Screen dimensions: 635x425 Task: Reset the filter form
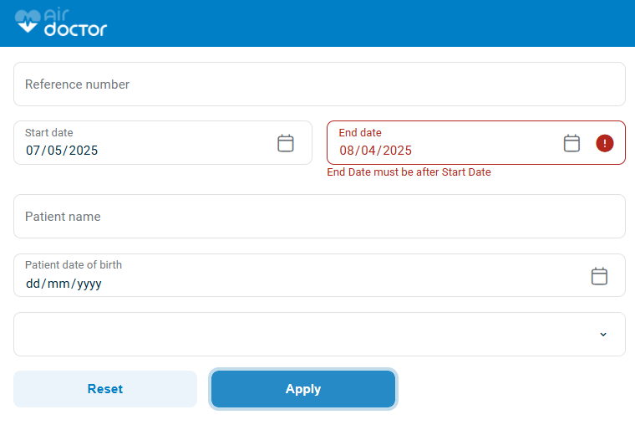pyautogui.click(x=105, y=389)
